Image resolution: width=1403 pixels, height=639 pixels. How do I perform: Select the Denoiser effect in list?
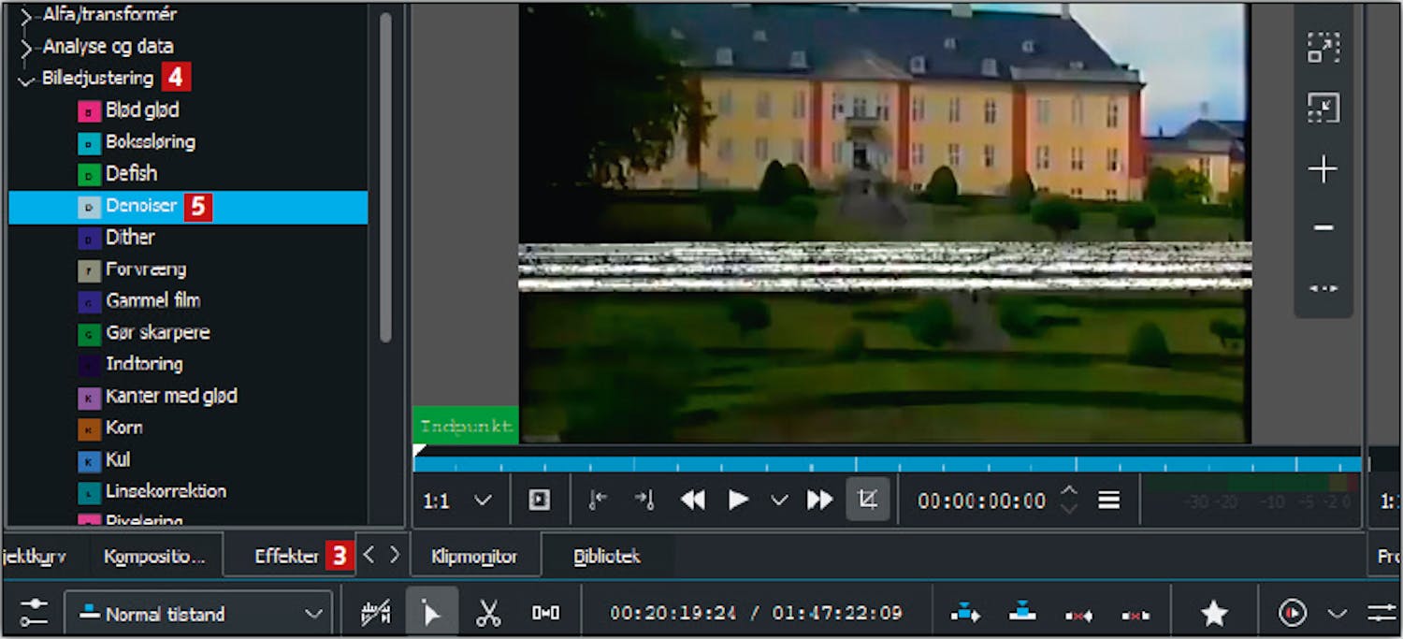tap(140, 206)
